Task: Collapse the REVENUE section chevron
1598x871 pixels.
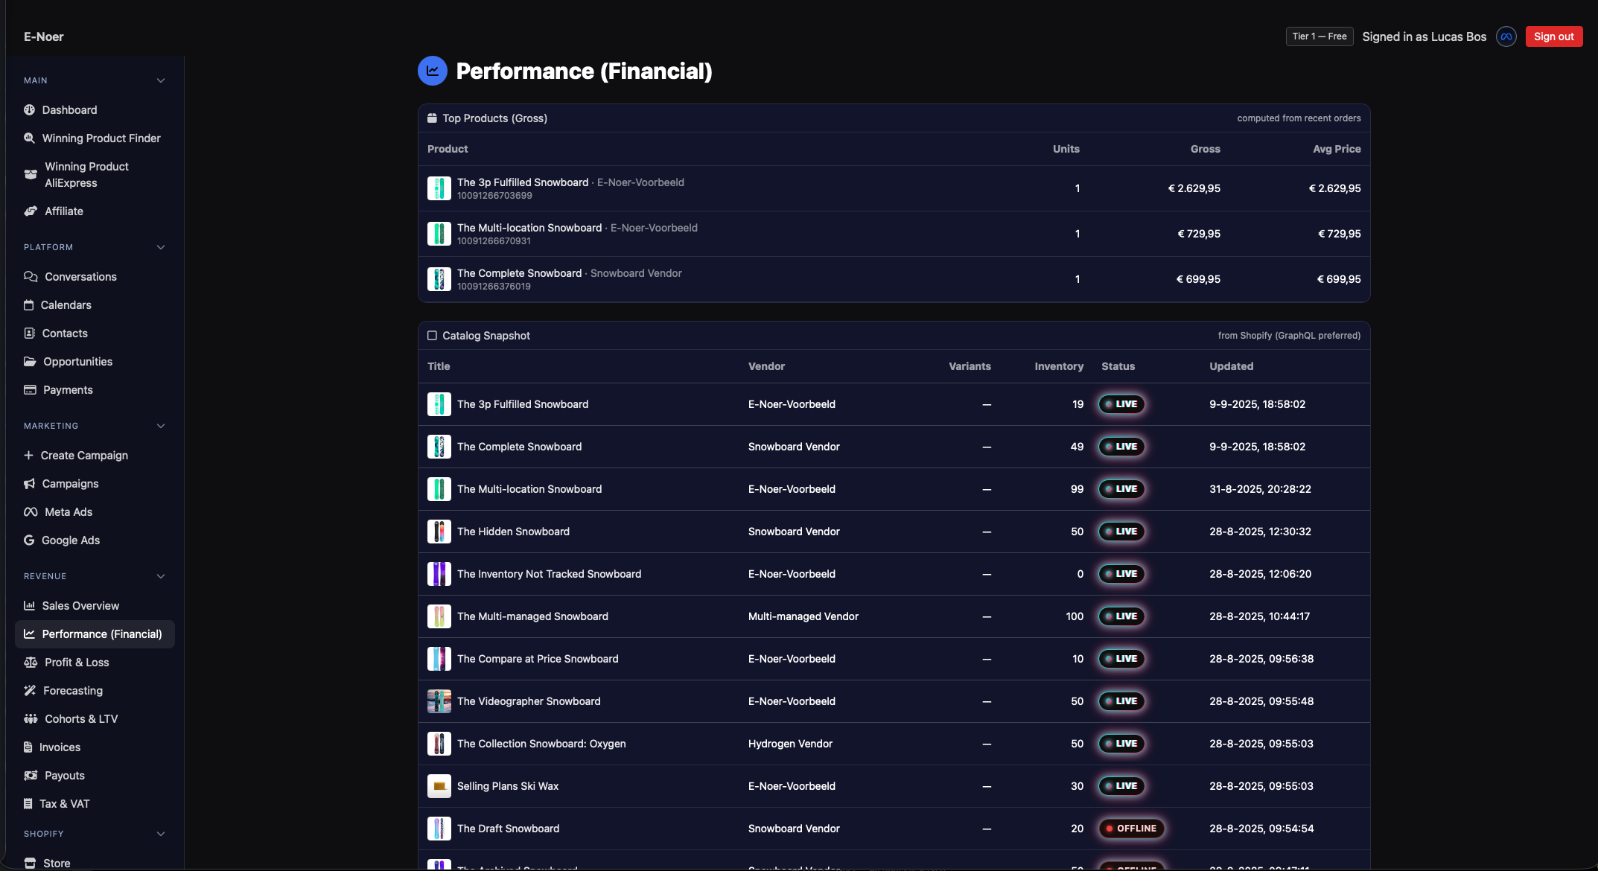Action: 161,576
